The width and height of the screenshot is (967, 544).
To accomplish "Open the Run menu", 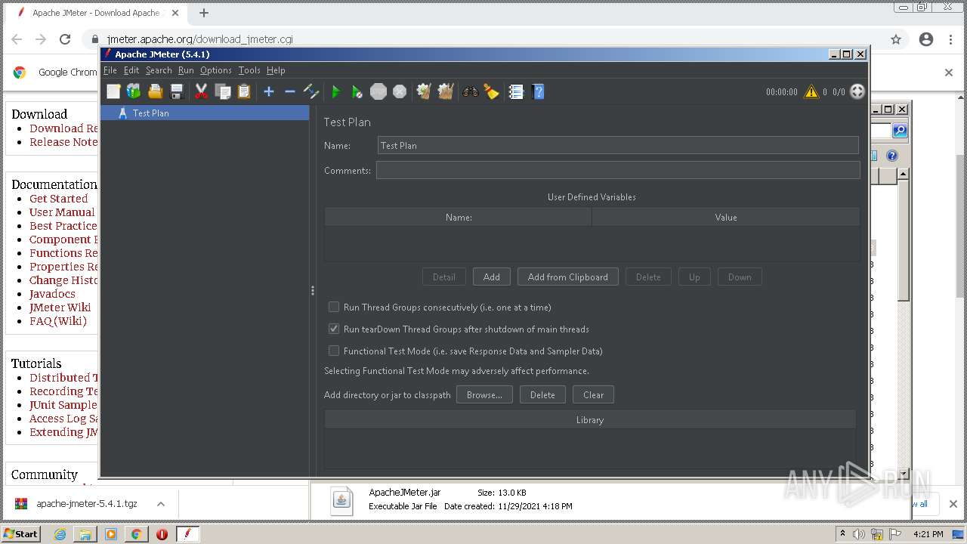I will pos(186,70).
